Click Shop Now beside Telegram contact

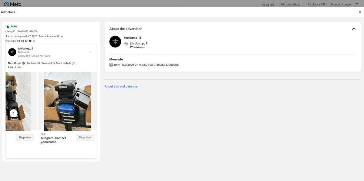[85, 137]
